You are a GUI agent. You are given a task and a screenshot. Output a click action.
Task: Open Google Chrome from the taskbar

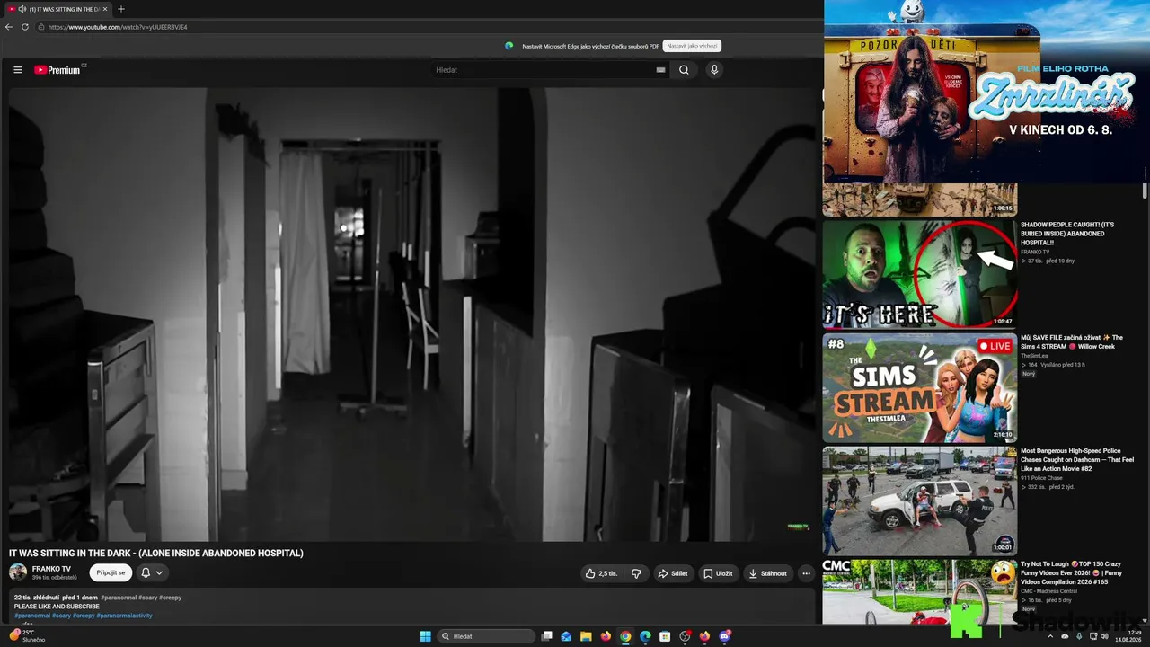[x=625, y=636]
